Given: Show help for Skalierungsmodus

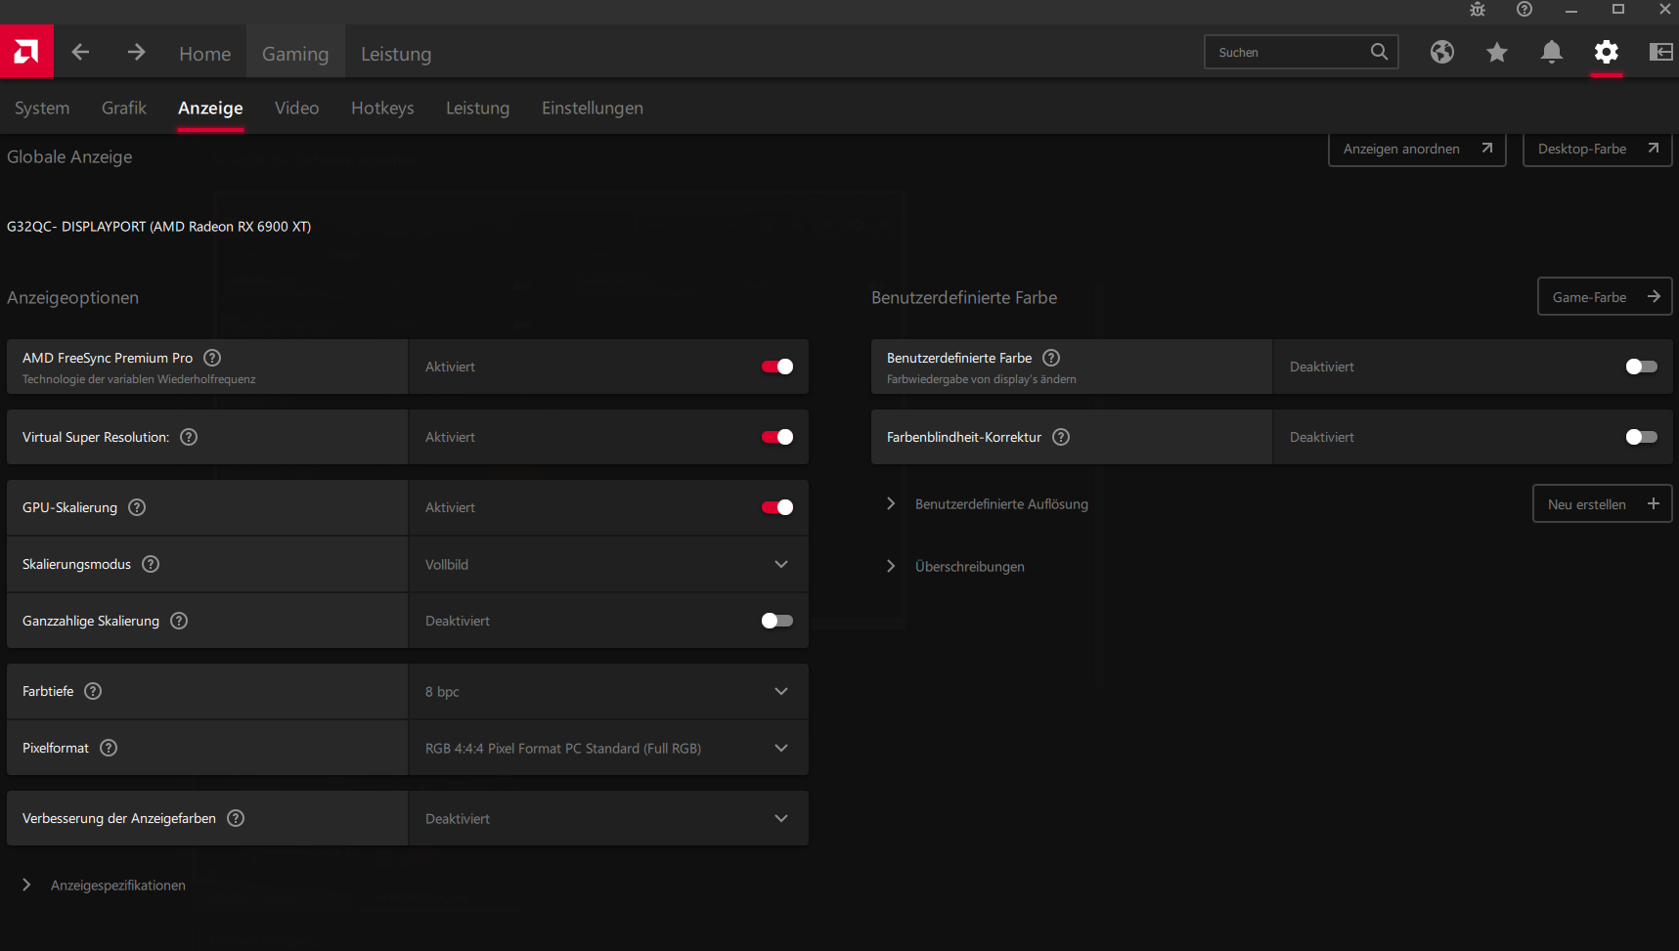Looking at the screenshot, I should [x=151, y=564].
